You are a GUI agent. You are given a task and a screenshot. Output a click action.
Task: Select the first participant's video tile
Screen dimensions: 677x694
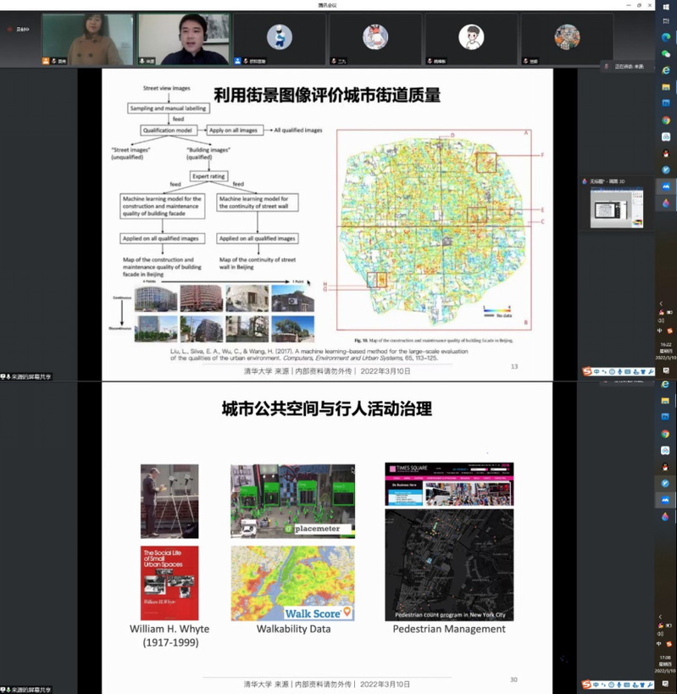coord(87,39)
